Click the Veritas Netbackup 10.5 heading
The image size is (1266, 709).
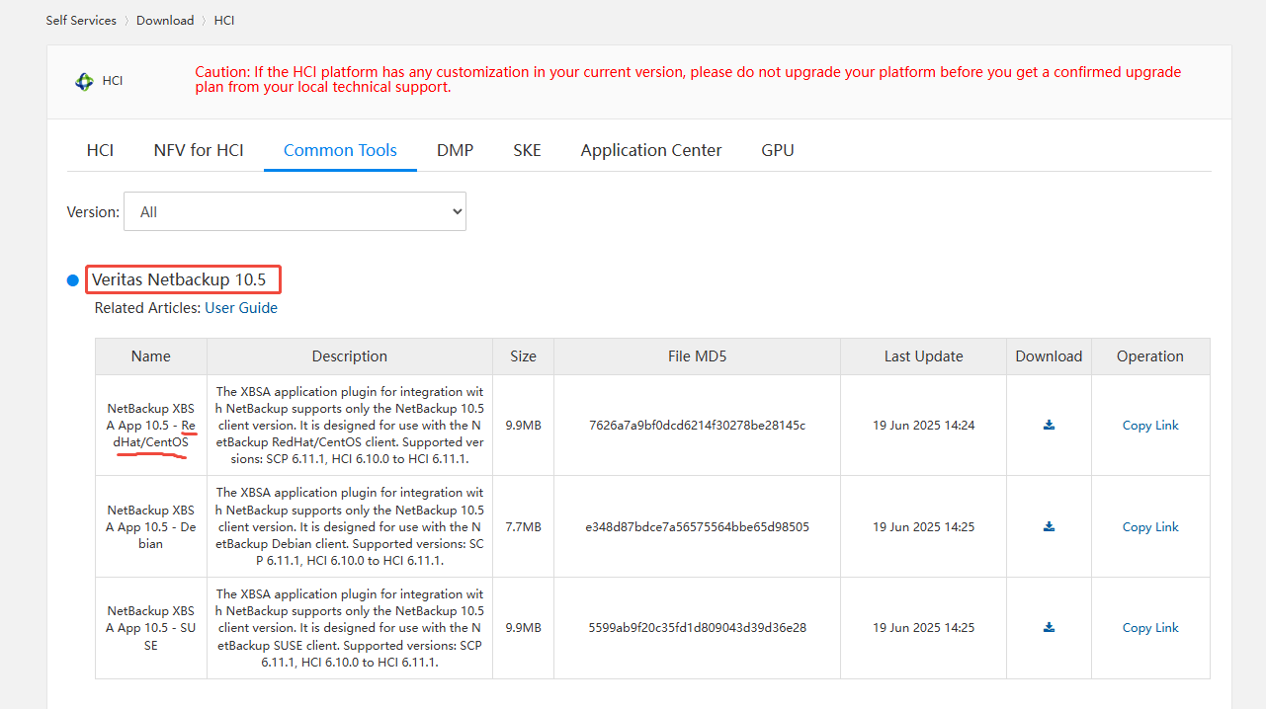pos(179,279)
